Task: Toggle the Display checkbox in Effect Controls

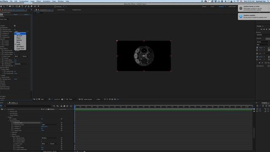Action: click(x=15, y=26)
